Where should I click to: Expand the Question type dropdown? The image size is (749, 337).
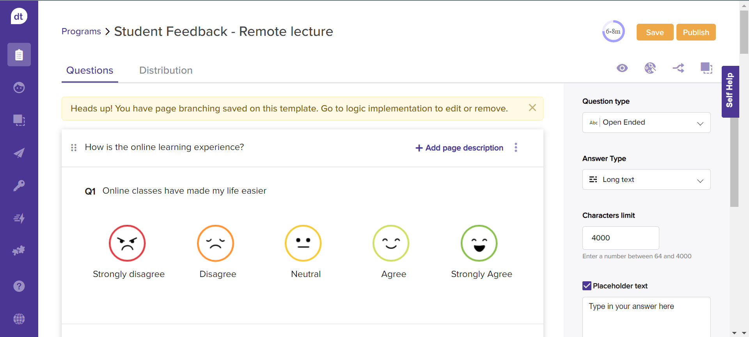[646, 123]
